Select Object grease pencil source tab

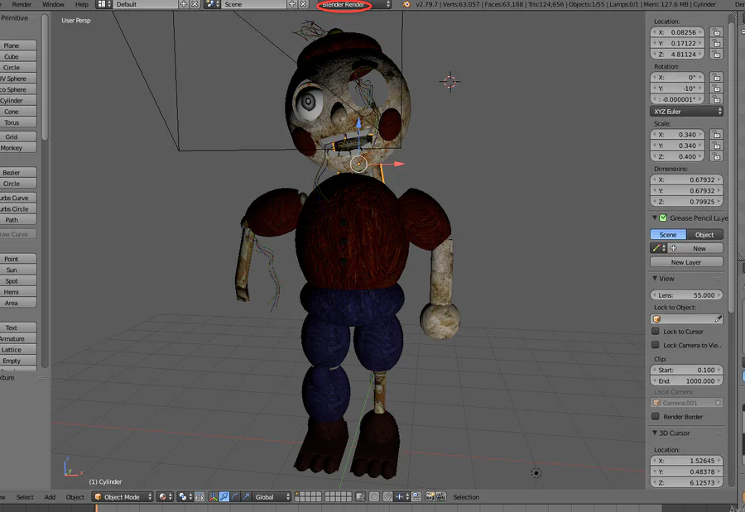pos(704,235)
